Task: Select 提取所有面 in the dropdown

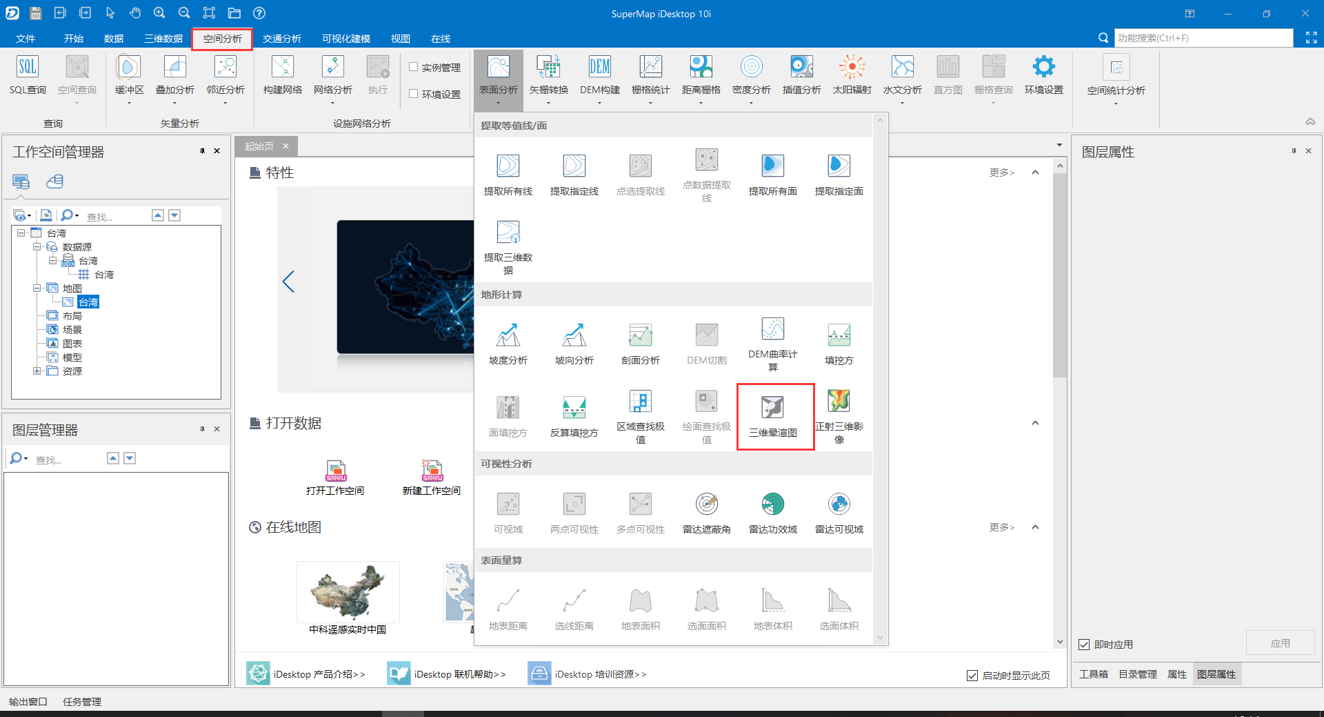Action: point(773,175)
